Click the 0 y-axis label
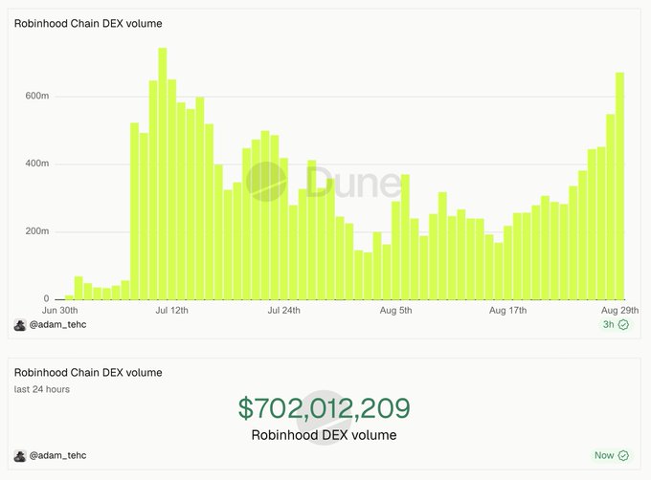Image resolution: width=651 pixels, height=480 pixels. [x=47, y=299]
